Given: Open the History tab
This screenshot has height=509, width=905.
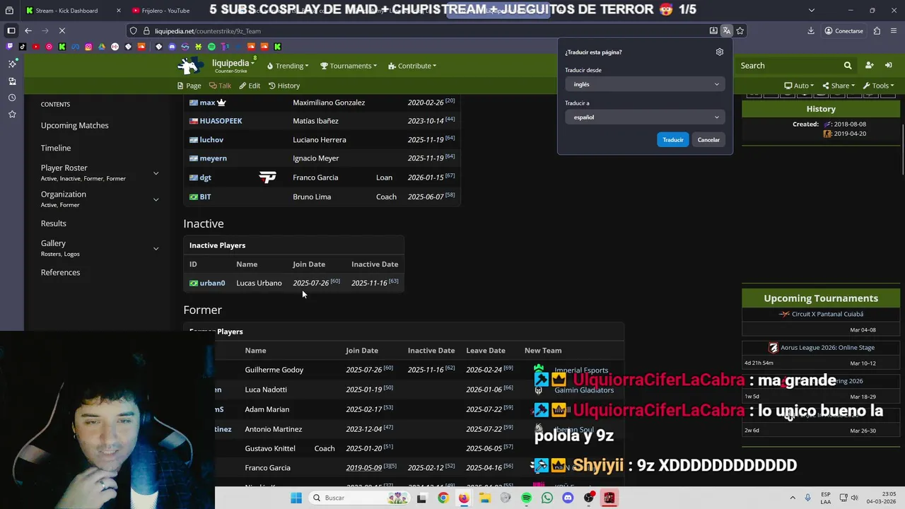Looking at the screenshot, I should coord(284,86).
